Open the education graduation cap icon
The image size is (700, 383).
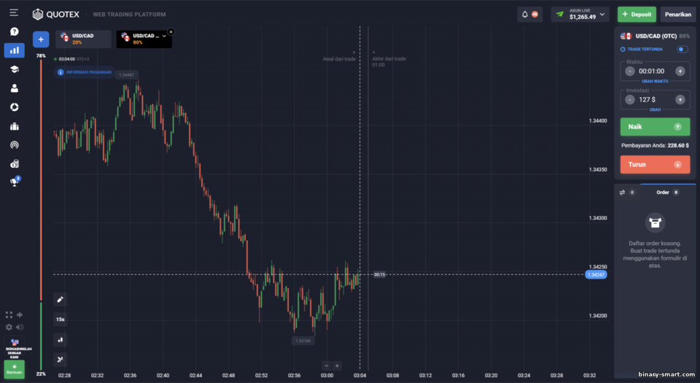pos(15,69)
